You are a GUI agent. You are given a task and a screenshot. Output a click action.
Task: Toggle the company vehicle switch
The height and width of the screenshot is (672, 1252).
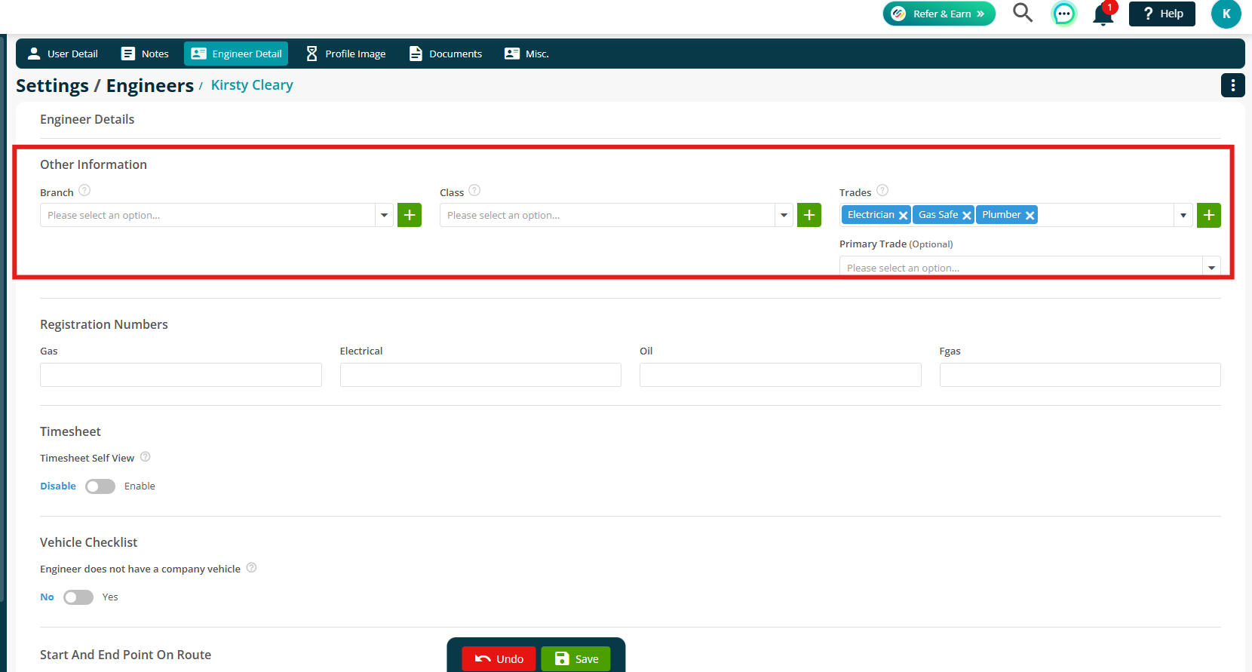pos(78,597)
